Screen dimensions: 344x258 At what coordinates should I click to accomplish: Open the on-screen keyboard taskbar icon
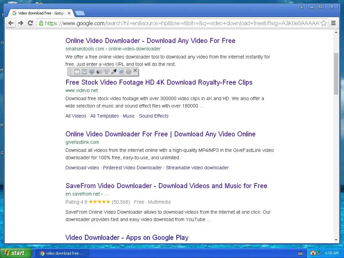(300, 253)
